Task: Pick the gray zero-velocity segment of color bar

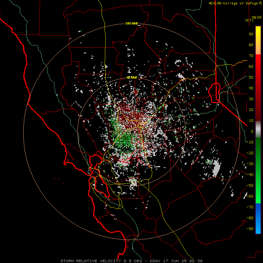Action: [x=258, y=129]
